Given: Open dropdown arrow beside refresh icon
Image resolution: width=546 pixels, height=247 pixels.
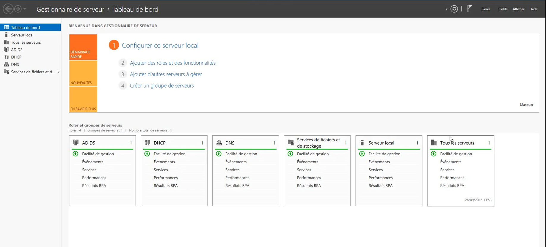Looking at the screenshot, I should [446, 9].
